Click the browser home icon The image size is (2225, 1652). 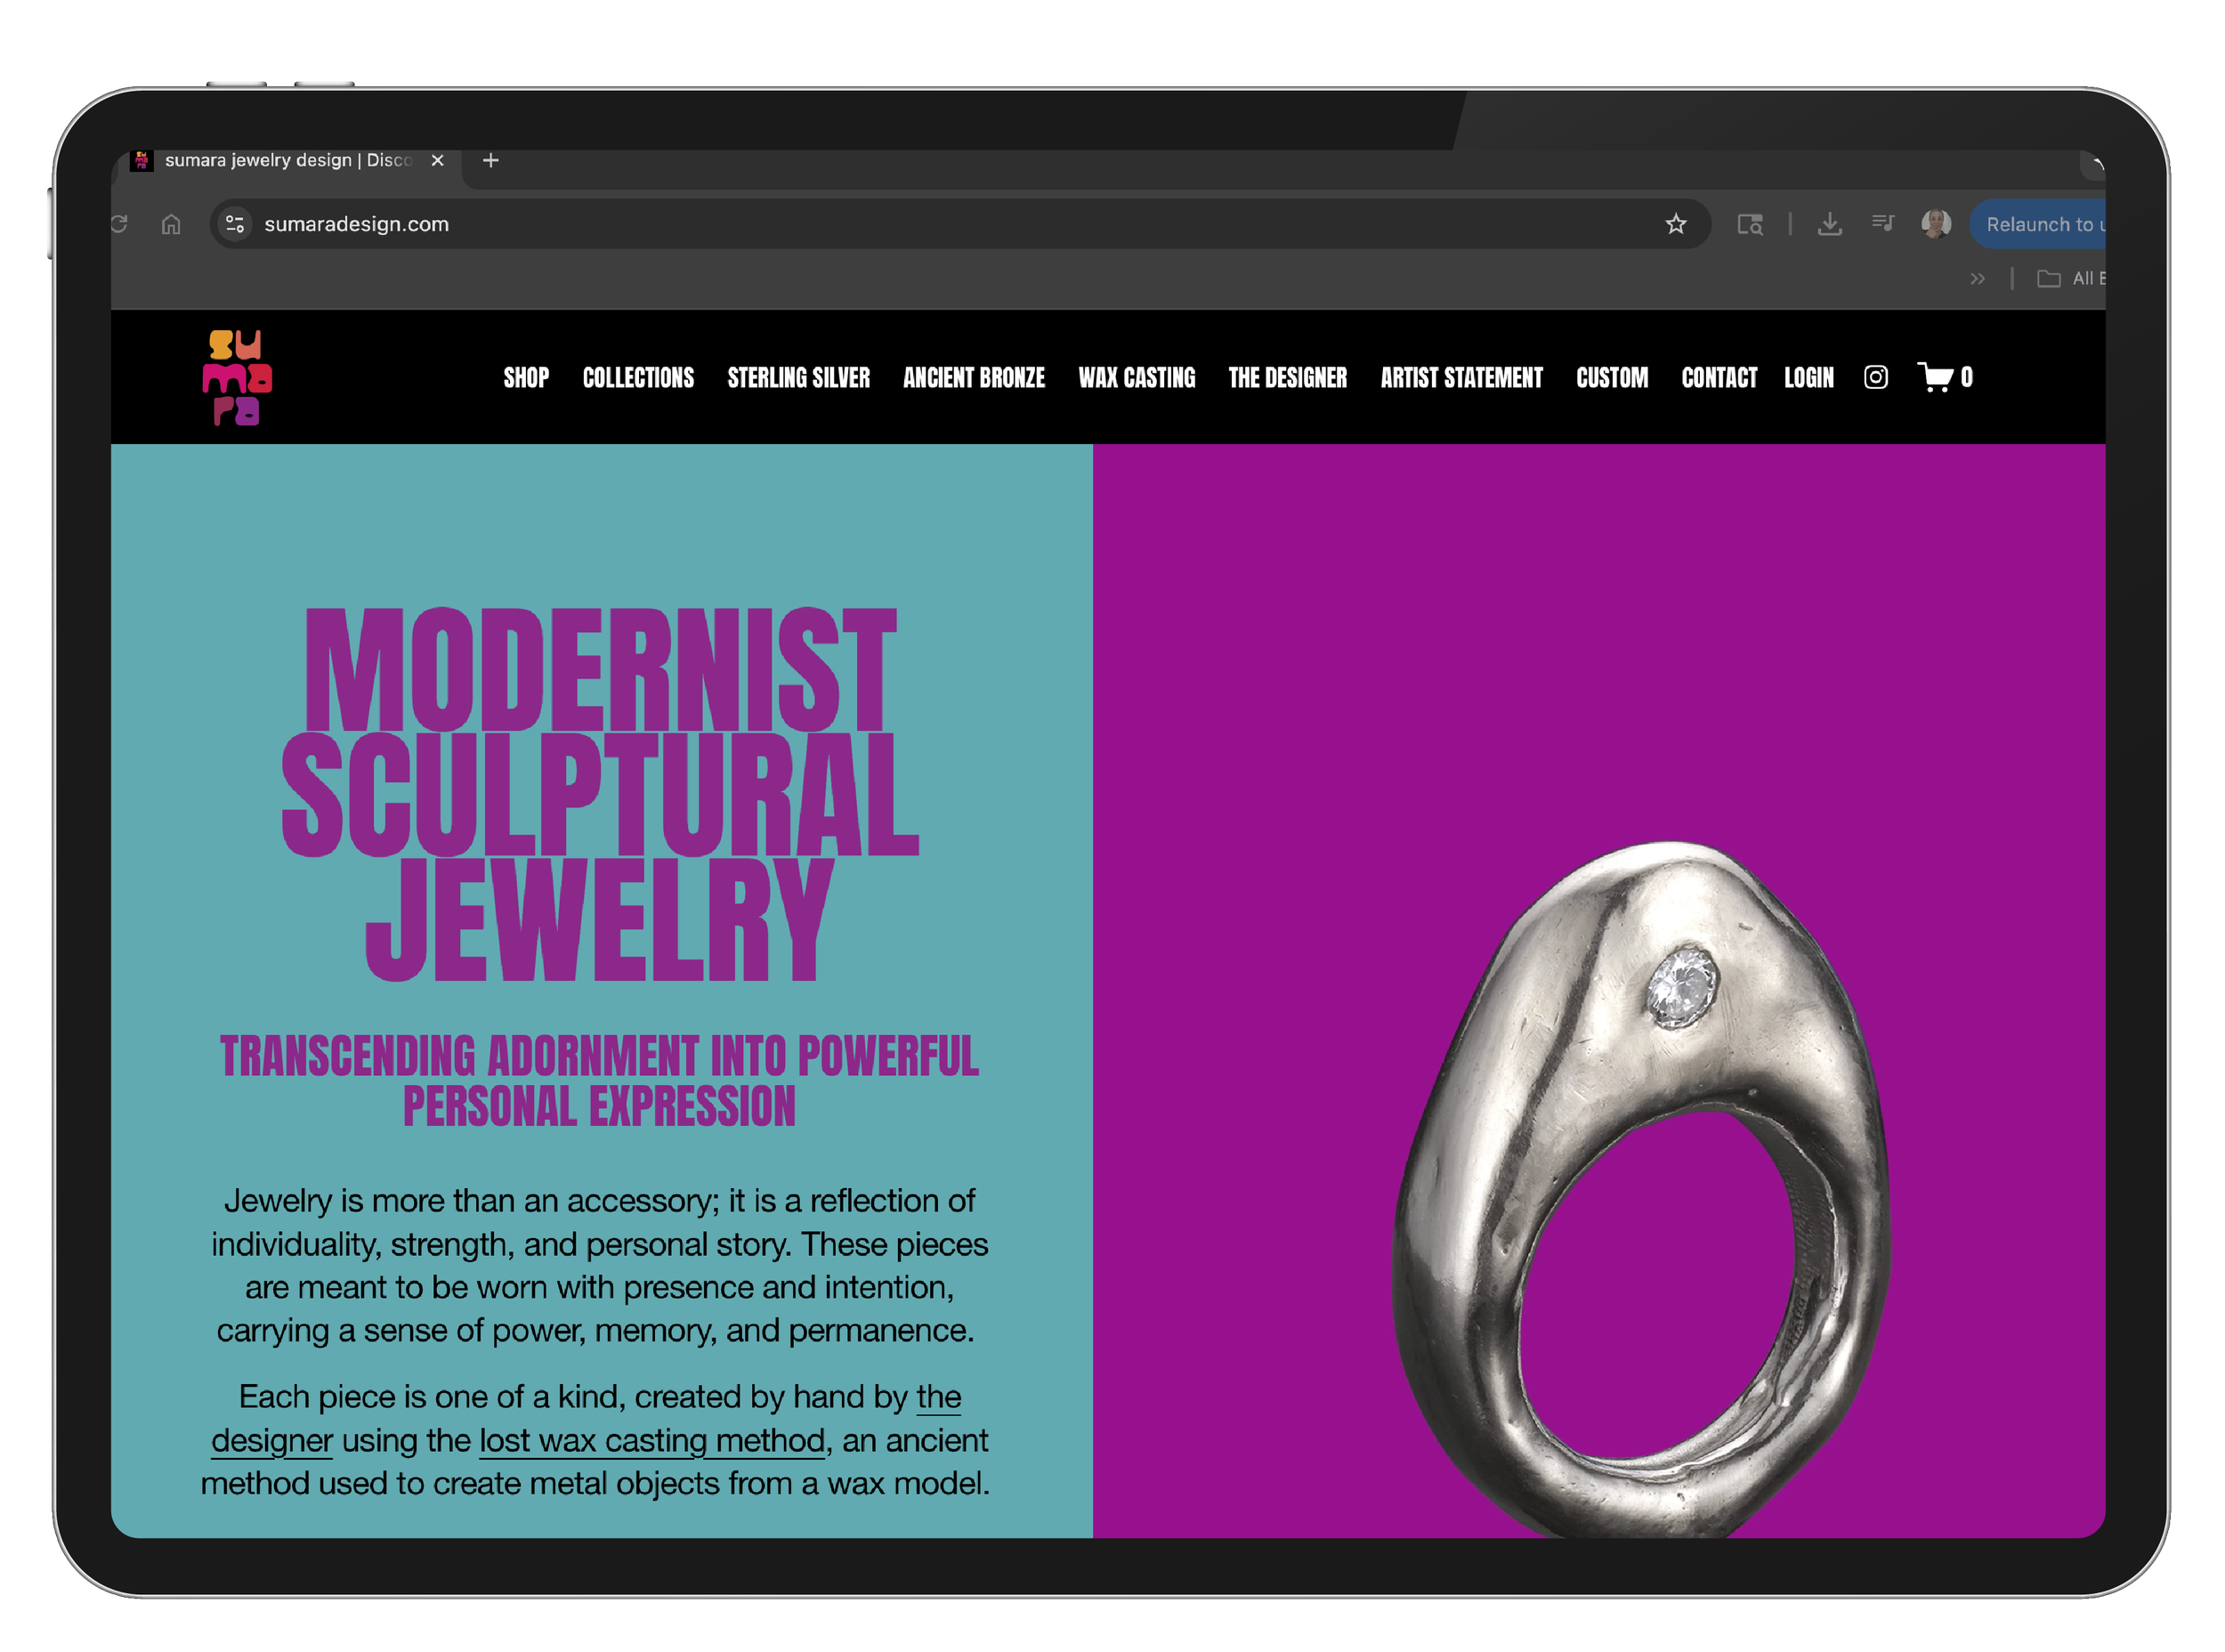point(171,224)
